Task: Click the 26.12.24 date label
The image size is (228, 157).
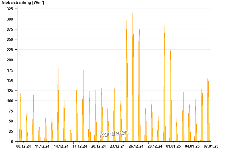Action: (x=136, y=146)
